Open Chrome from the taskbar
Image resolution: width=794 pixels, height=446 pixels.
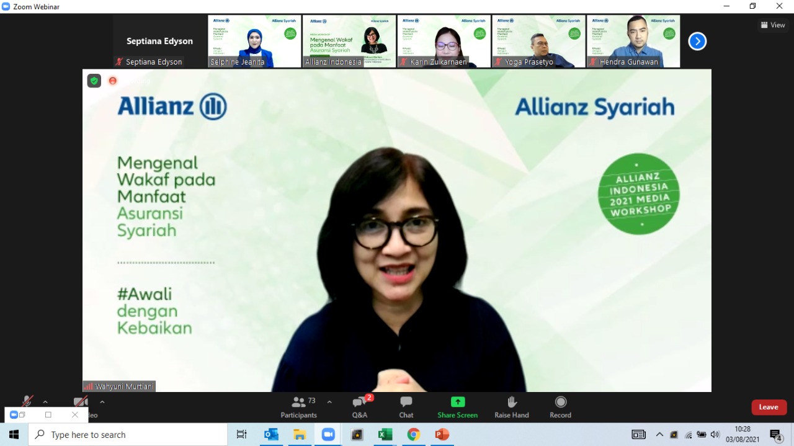tap(414, 435)
